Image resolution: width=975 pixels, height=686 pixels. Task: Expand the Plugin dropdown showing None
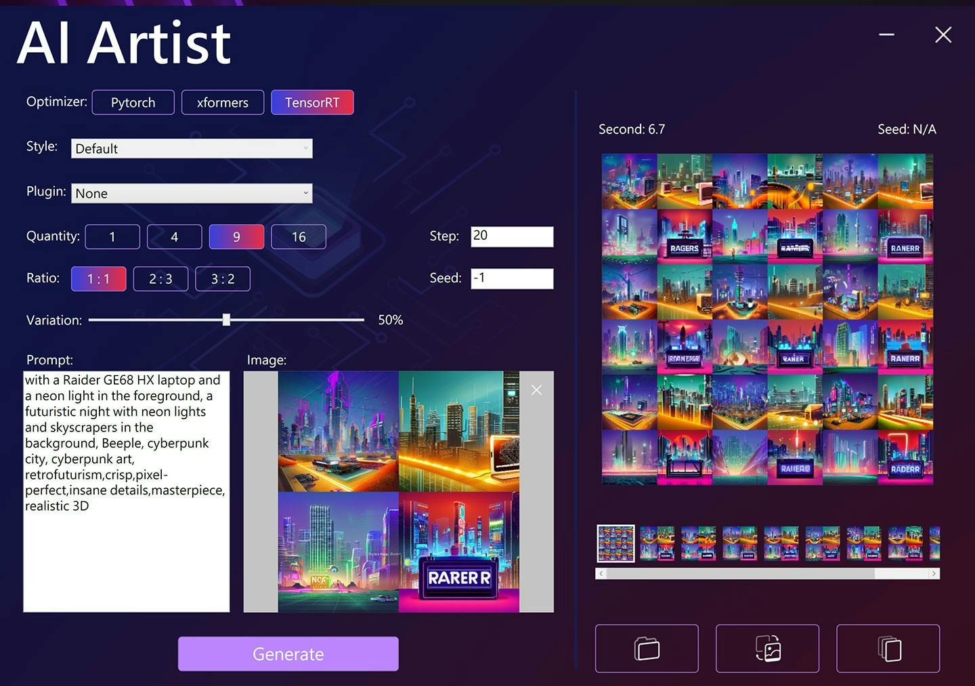click(x=192, y=193)
